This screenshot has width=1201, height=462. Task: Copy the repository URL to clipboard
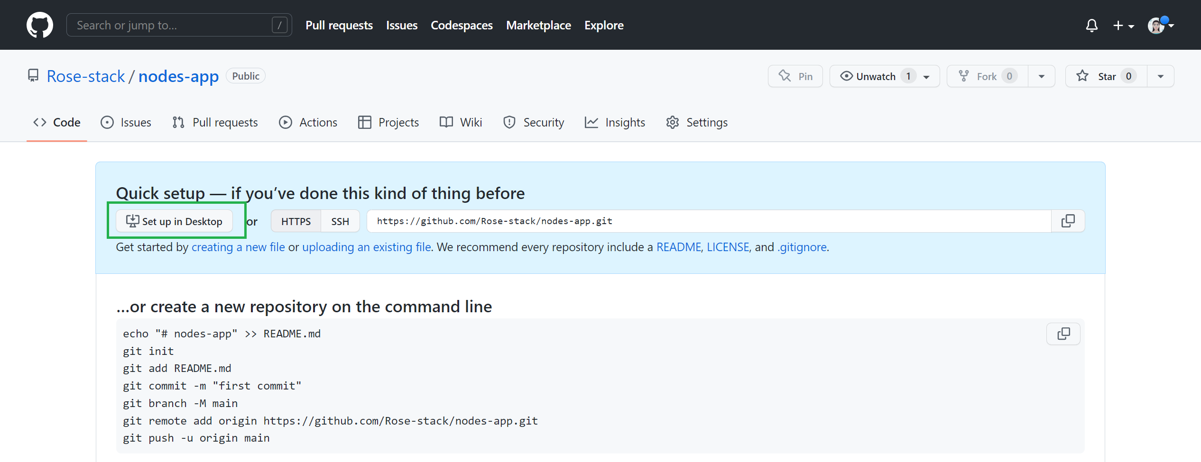[x=1068, y=221]
